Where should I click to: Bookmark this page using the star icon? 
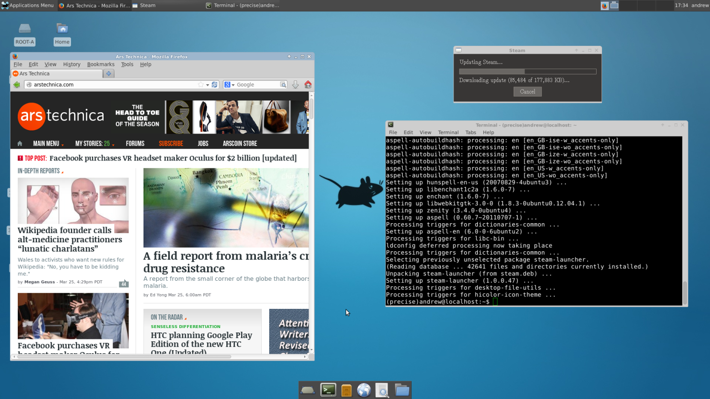click(200, 85)
